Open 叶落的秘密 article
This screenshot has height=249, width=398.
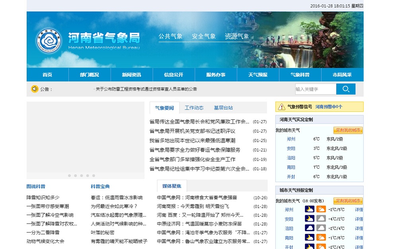pos(103,232)
